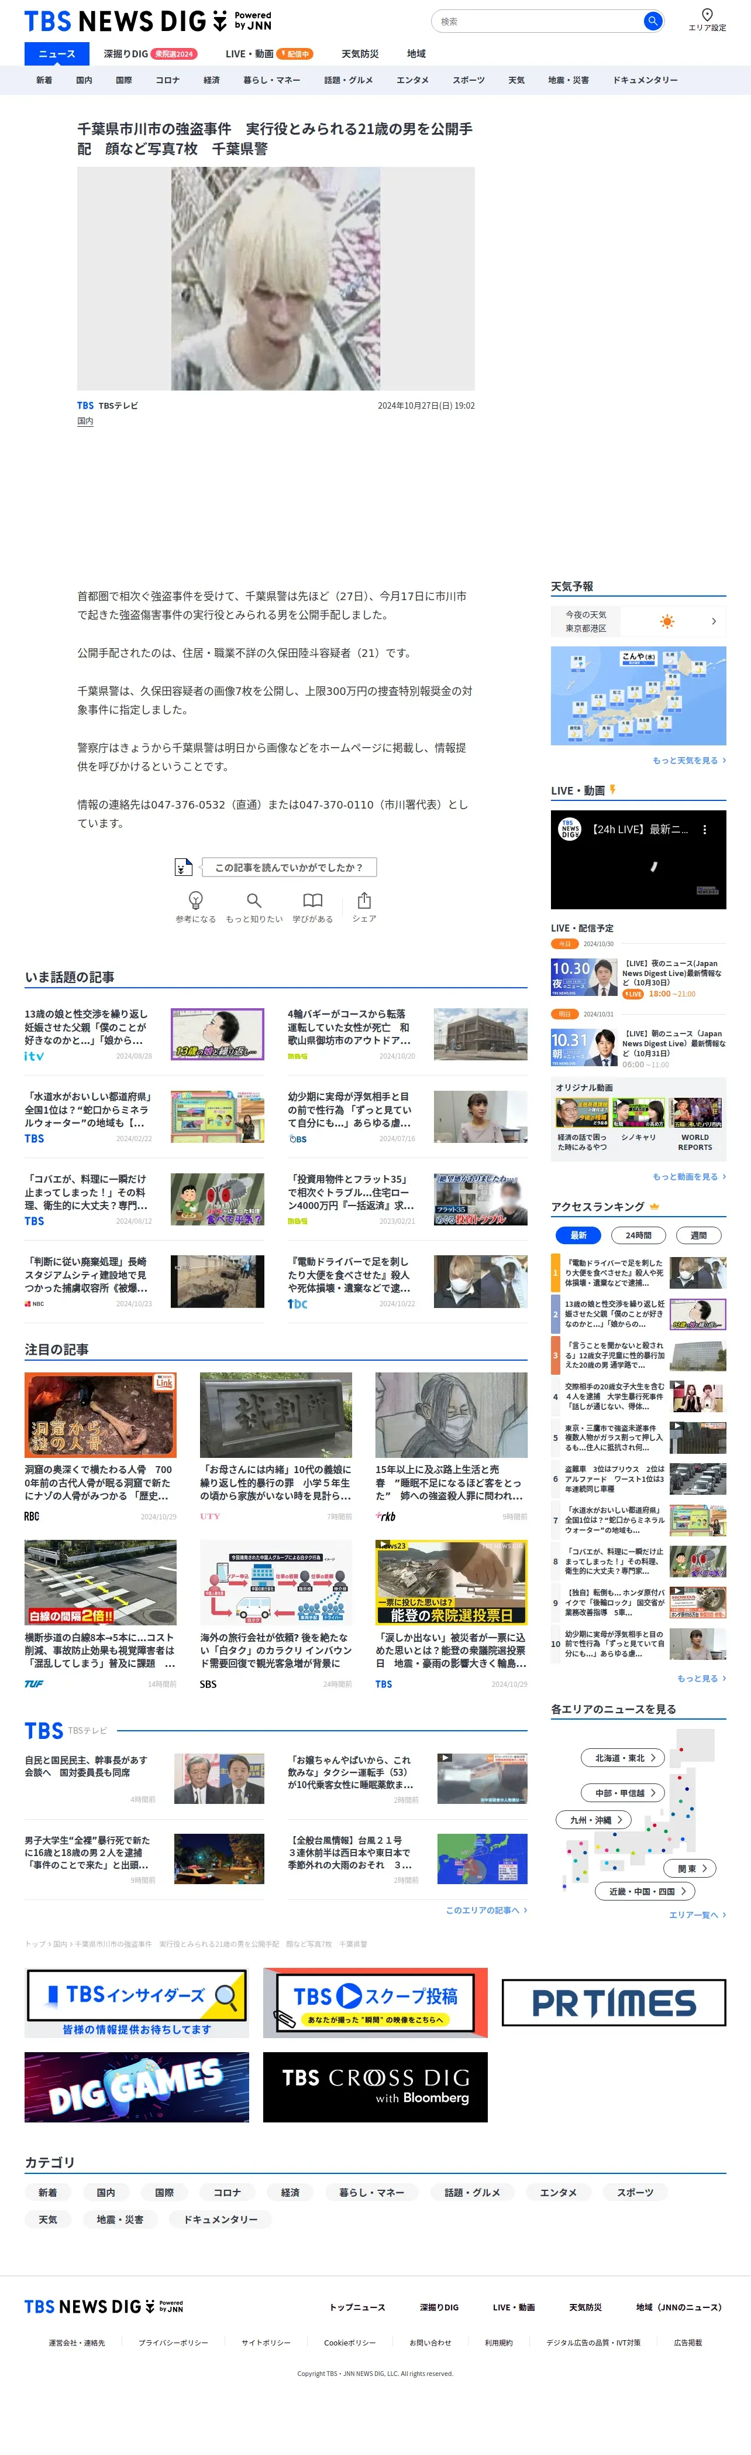751x2455 pixels.
Task: Click the シェア share icon
Action: [364, 900]
